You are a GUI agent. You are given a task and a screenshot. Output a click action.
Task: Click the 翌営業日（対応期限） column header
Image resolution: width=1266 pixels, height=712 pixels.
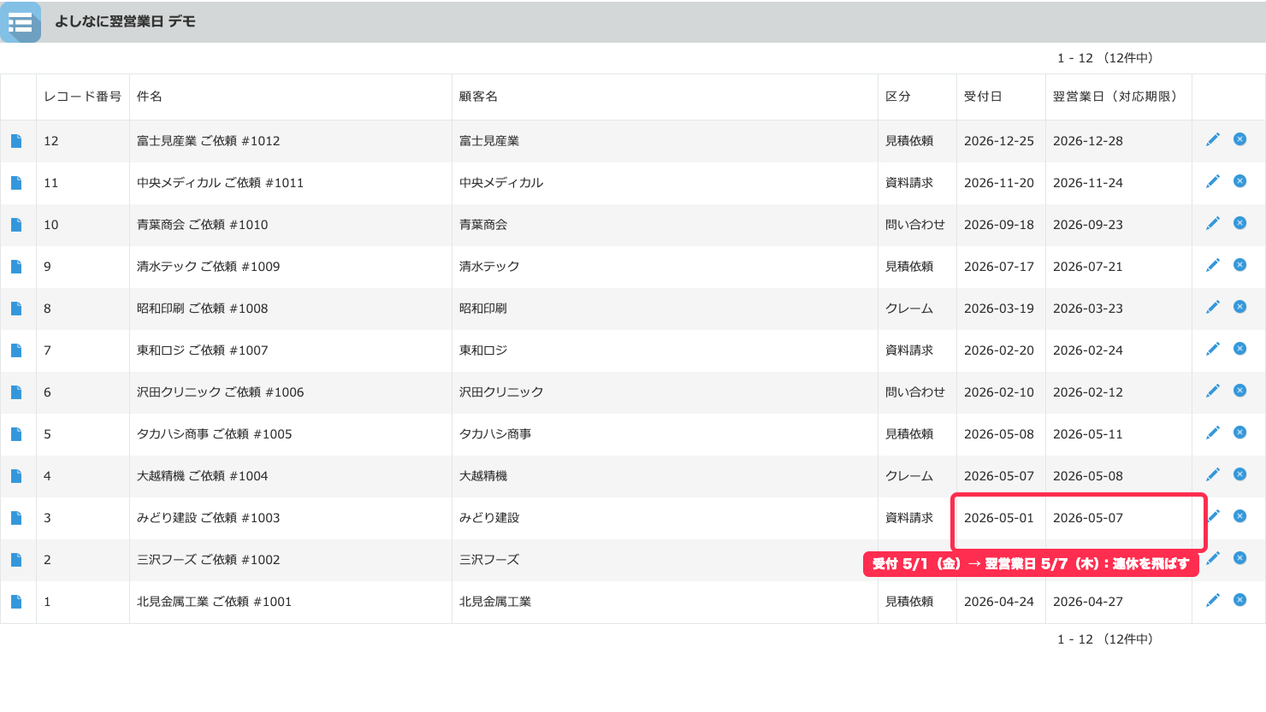click(x=1115, y=97)
